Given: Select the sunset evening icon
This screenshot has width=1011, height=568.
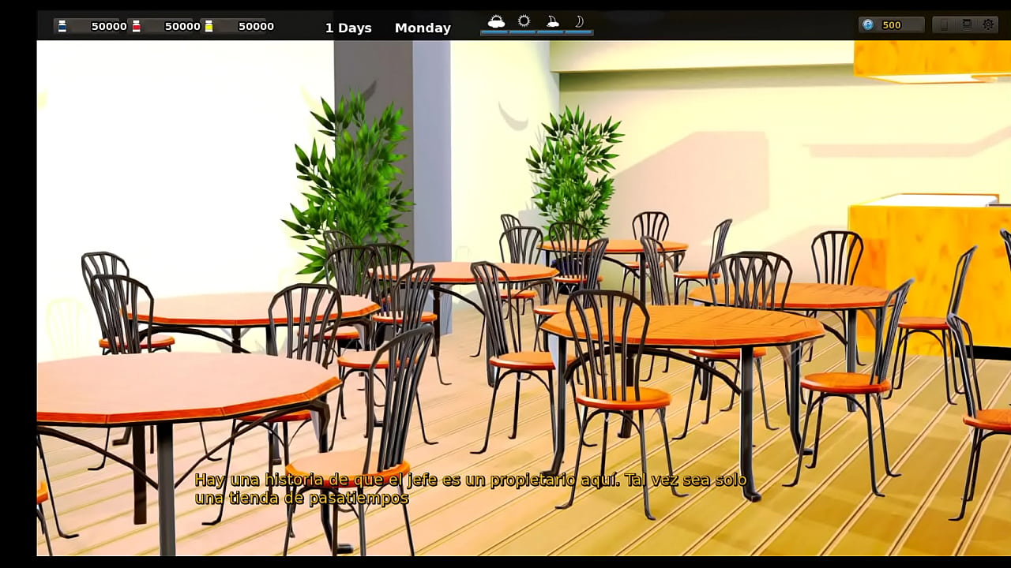Looking at the screenshot, I should 552,21.
